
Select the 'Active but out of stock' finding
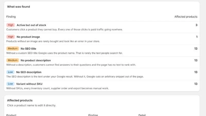coord(31,25)
